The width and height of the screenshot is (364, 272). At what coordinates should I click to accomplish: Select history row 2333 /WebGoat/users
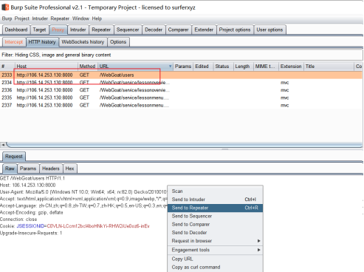pos(181,75)
